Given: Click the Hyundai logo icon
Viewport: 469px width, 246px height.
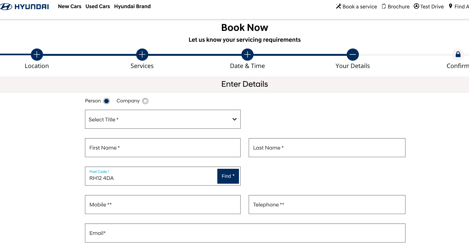Looking at the screenshot, I should [x=6, y=7].
